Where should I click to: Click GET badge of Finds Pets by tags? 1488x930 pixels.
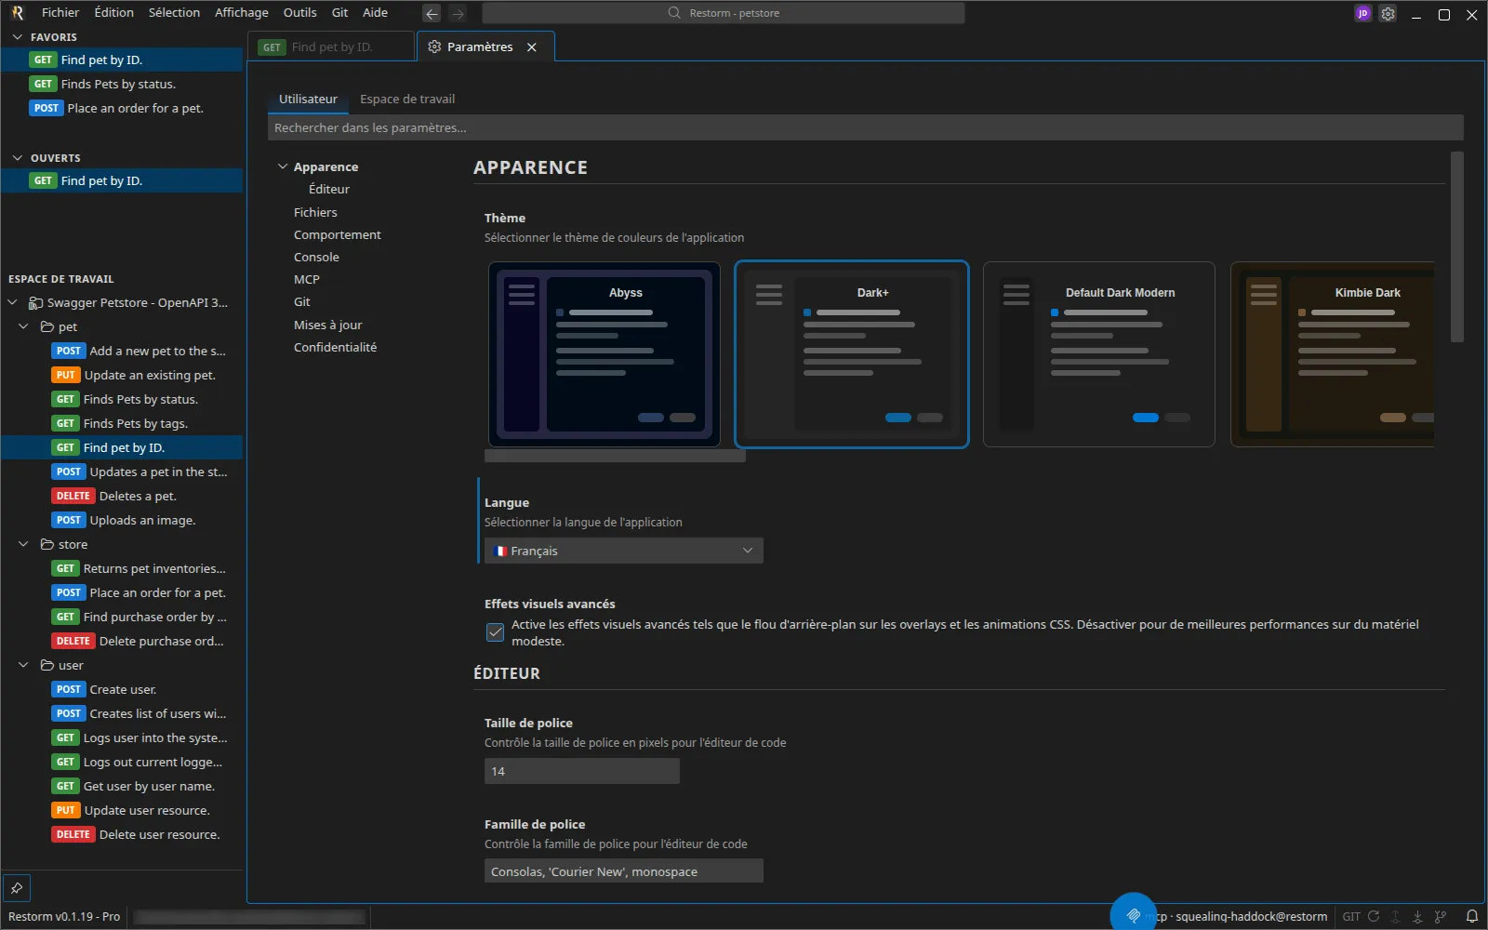pos(65,424)
